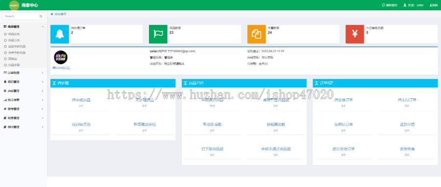Open the 库存预警商品数 link

[x=276, y=100]
